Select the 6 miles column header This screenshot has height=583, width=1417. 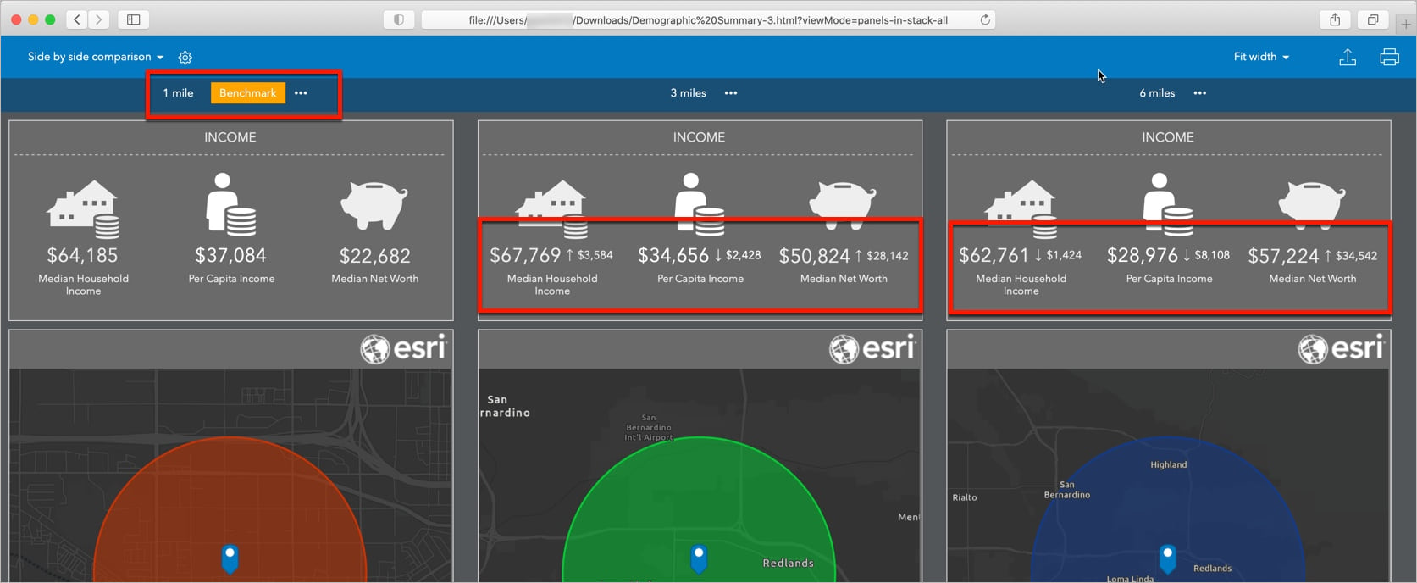[1157, 93]
